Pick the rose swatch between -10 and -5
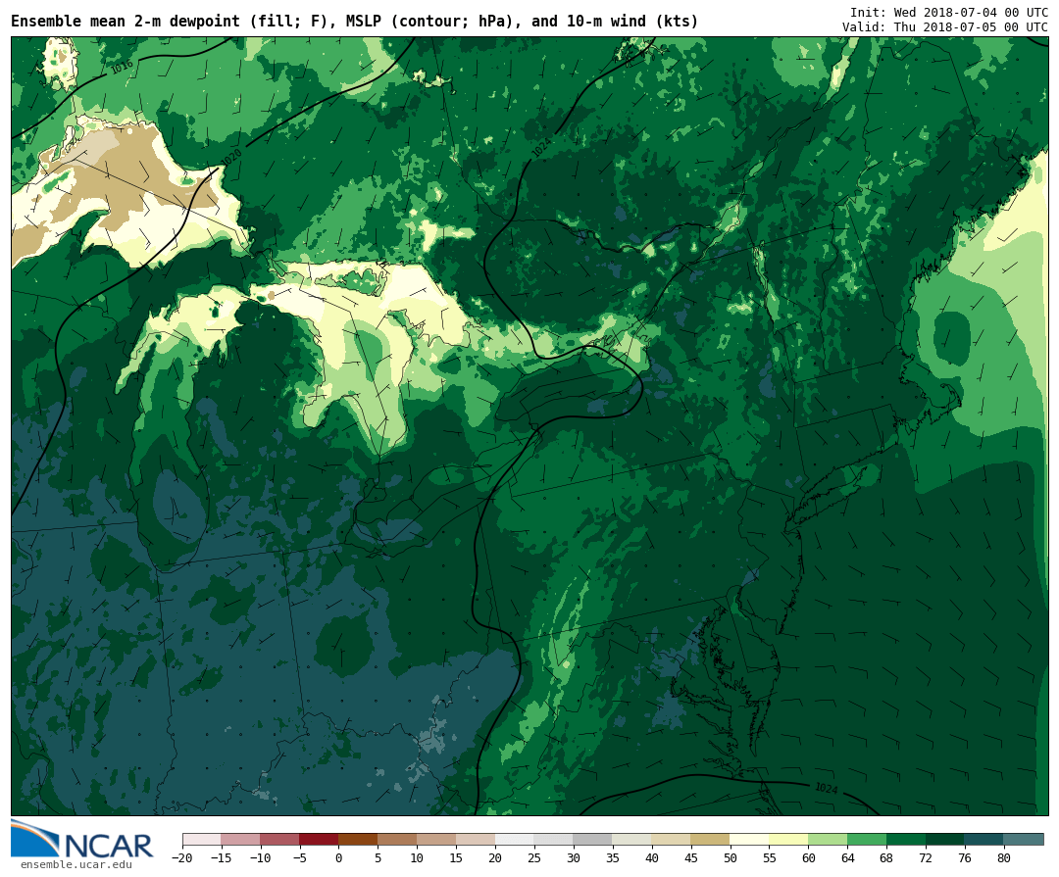Screen dimensions: 1059x877 click(x=280, y=839)
